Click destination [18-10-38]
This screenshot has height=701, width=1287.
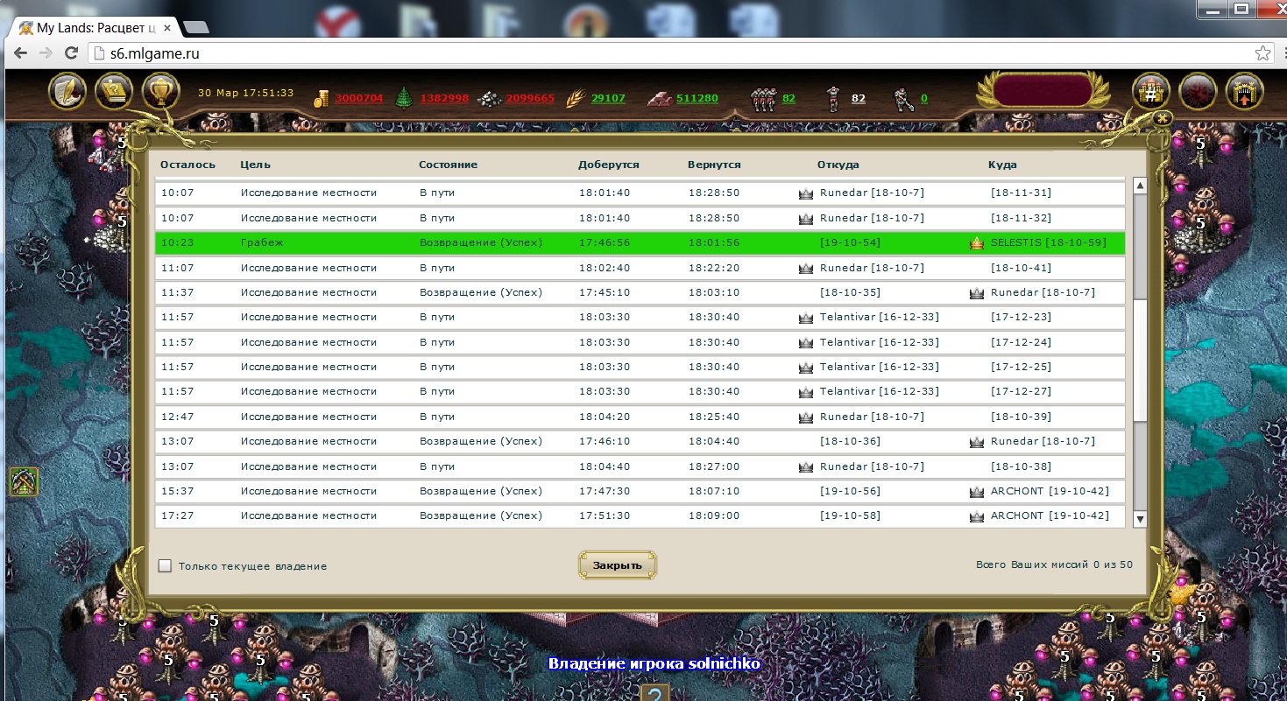[1021, 466]
